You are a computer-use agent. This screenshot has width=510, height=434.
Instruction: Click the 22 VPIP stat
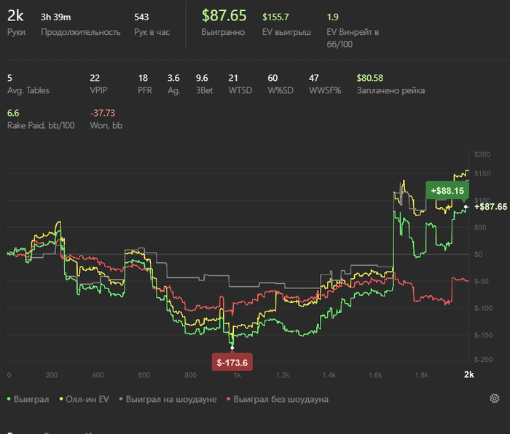tap(95, 78)
